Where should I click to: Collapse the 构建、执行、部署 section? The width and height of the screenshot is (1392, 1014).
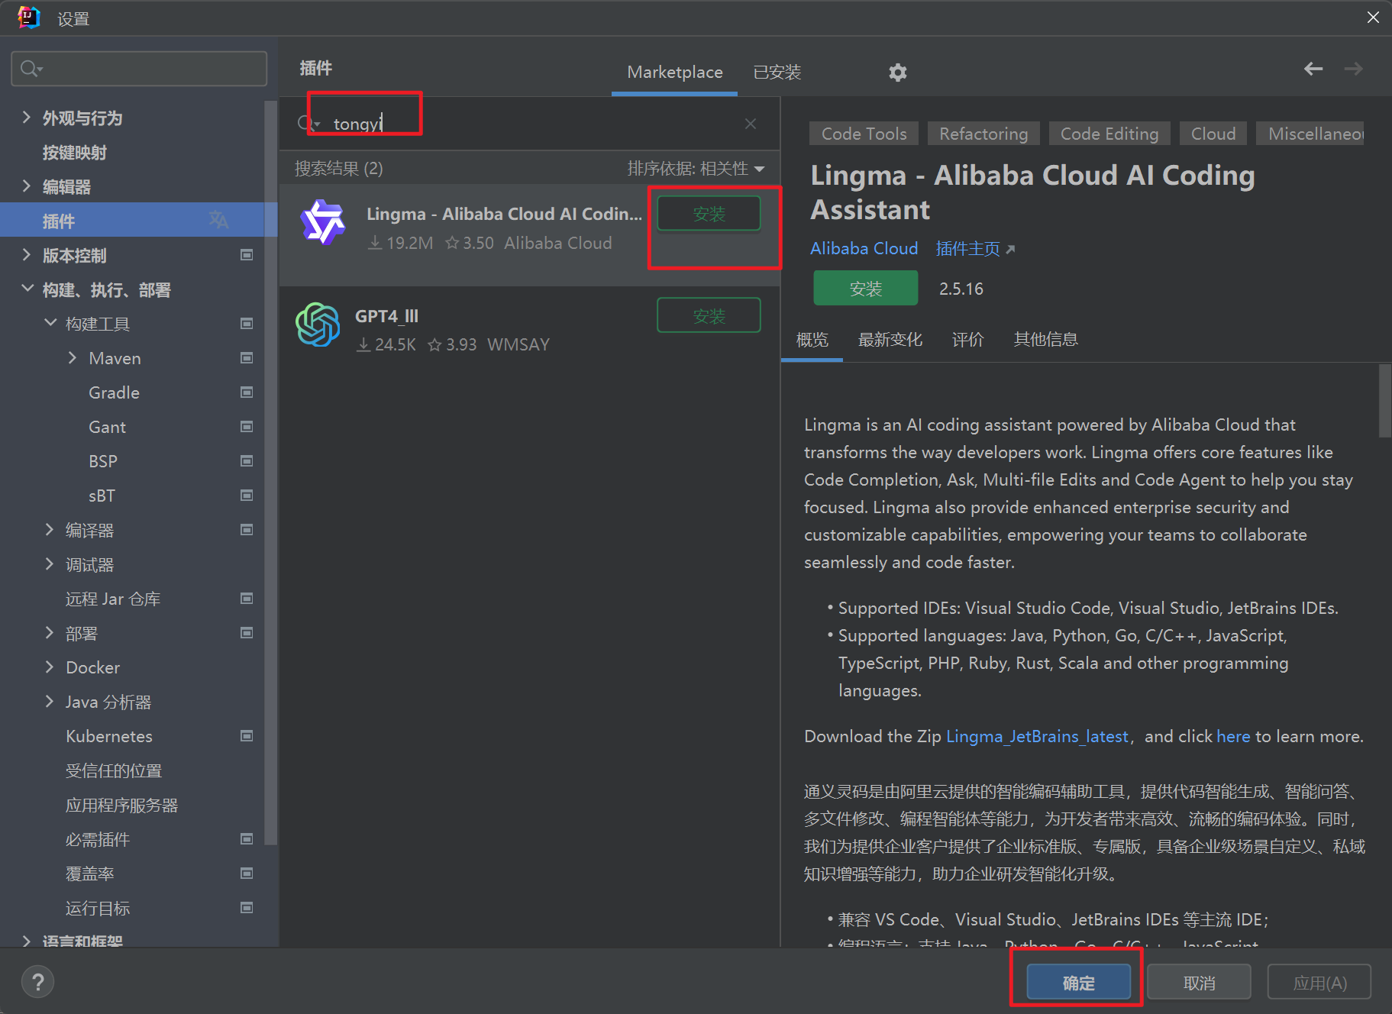[x=27, y=289]
